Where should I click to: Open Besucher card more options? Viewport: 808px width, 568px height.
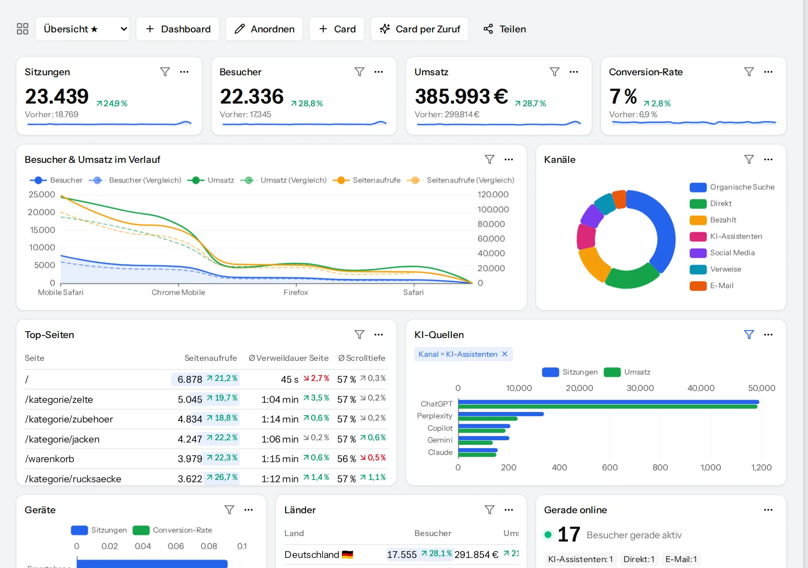[378, 72]
